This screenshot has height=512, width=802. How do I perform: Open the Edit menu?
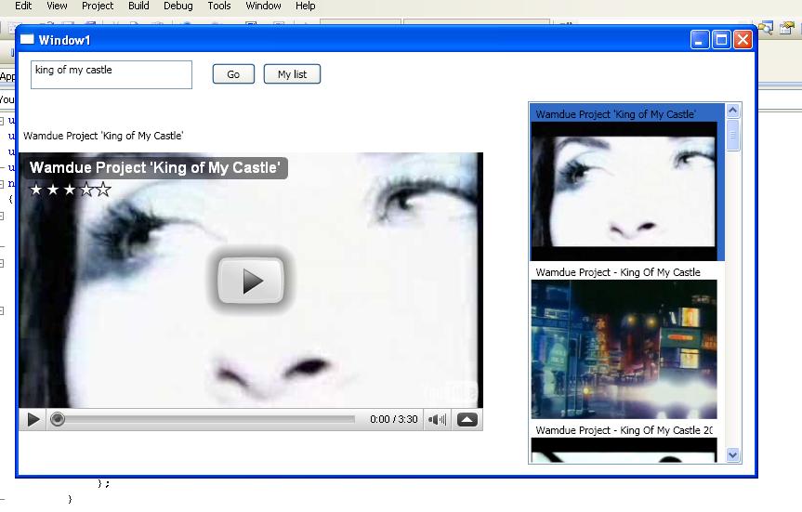23,6
